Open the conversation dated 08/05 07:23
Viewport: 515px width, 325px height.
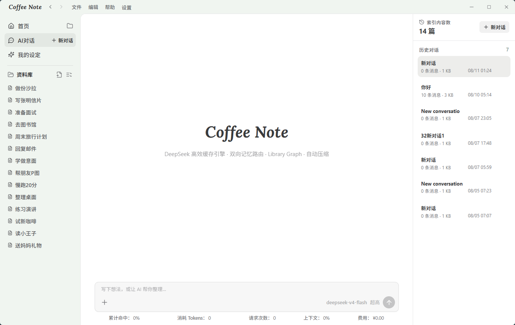pos(464,187)
